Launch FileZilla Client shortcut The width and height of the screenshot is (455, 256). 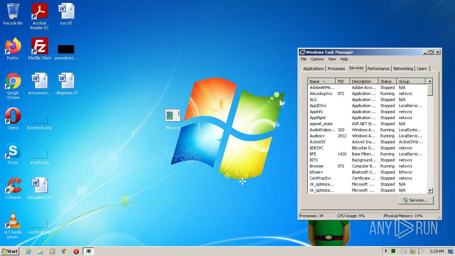click(x=39, y=49)
